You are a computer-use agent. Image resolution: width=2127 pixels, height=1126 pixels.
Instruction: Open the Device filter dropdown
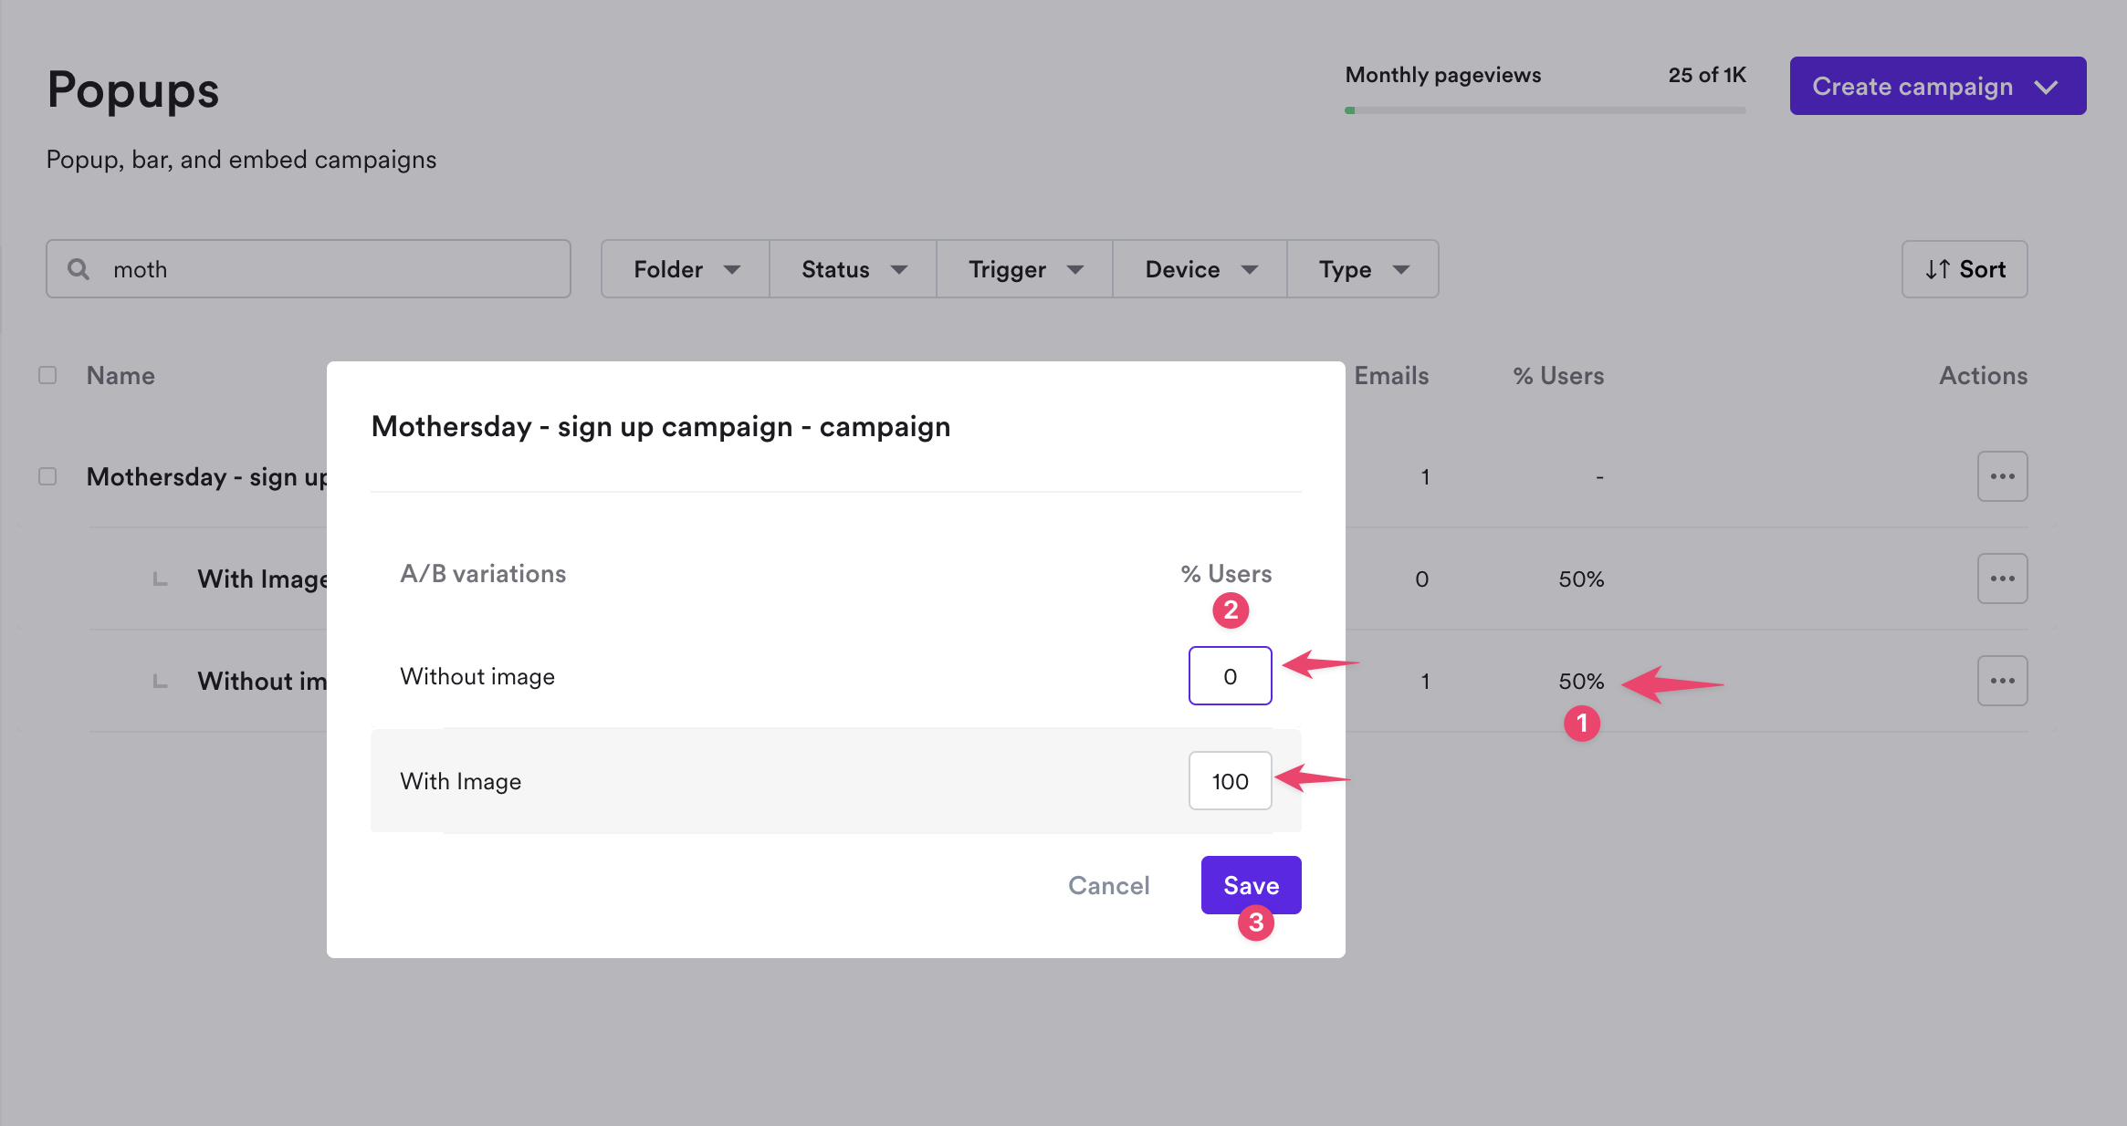click(x=1200, y=269)
